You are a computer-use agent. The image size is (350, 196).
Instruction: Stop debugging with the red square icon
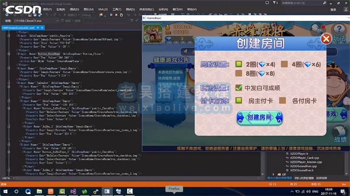click(116, 15)
